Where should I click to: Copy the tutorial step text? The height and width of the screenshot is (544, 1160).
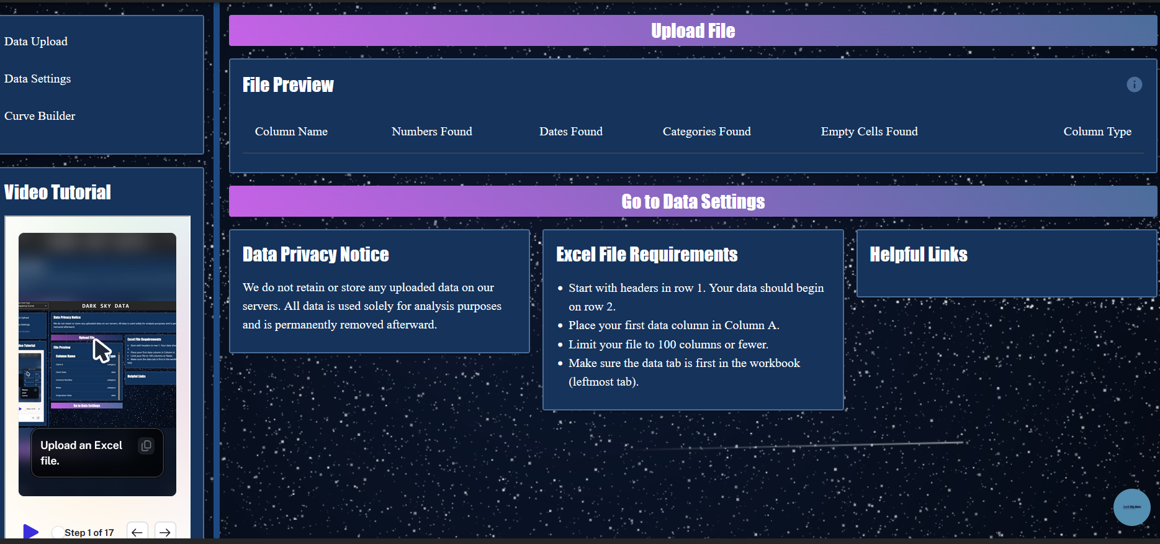146,446
